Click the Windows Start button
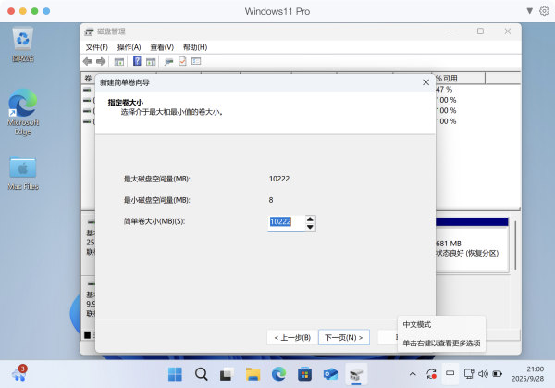Image resolution: width=555 pixels, height=388 pixels. click(x=175, y=374)
